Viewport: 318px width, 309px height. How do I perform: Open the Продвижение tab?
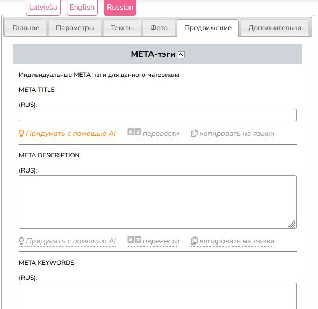[208, 28]
